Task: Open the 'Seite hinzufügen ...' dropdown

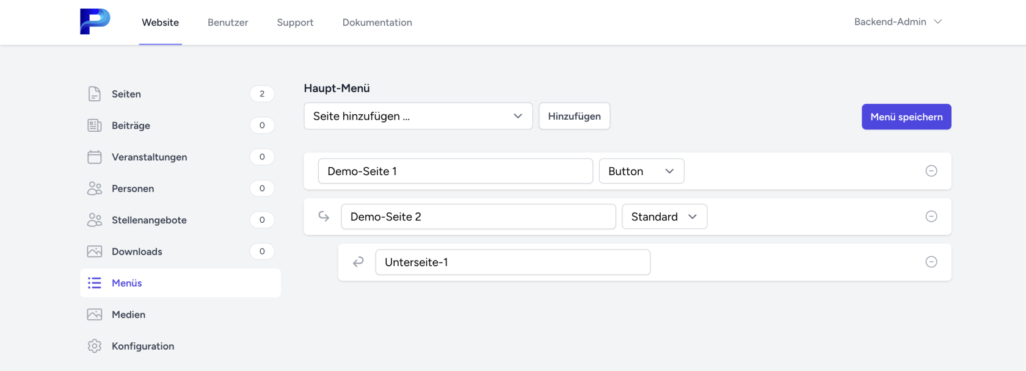Action: click(418, 116)
